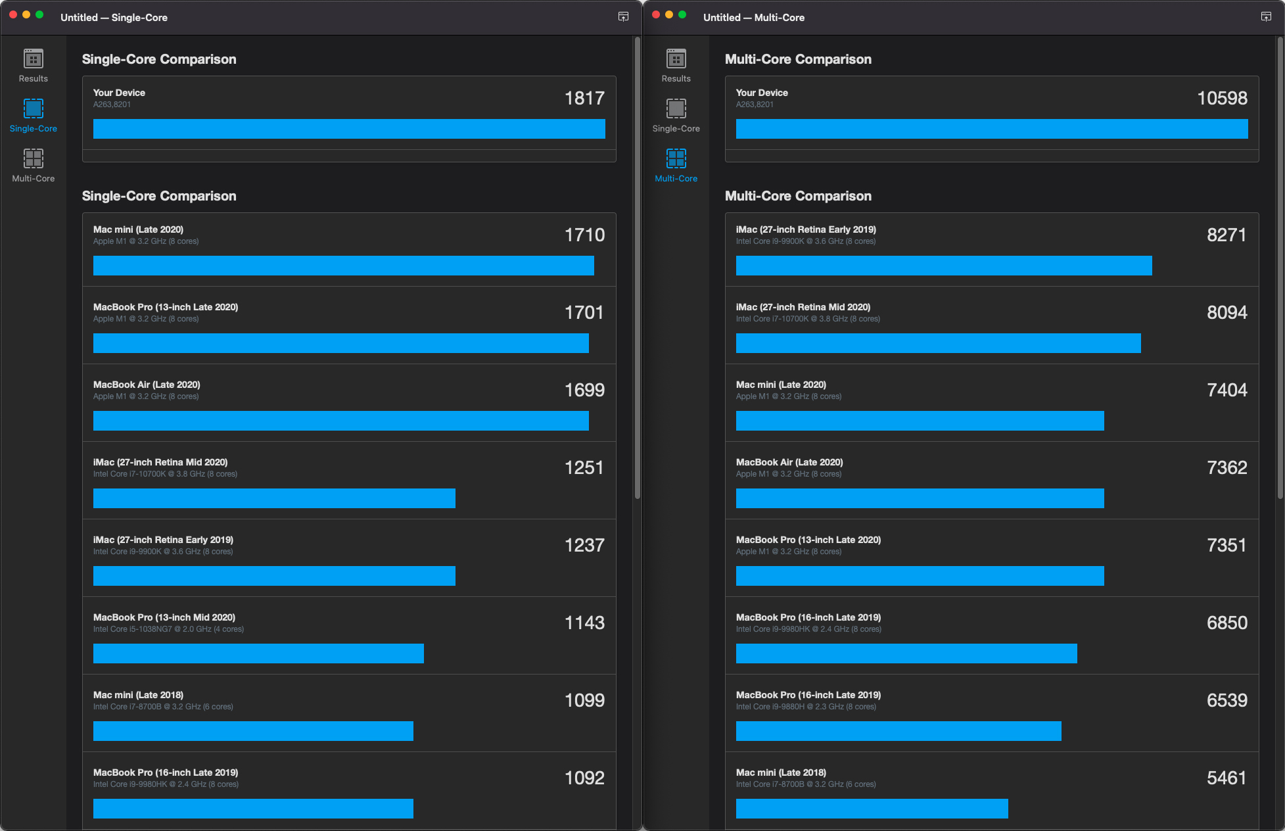The width and height of the screenshot is (1285, 831).
Task: Open Results in Multi-Core window sidebar
Action: coord(676,66)
